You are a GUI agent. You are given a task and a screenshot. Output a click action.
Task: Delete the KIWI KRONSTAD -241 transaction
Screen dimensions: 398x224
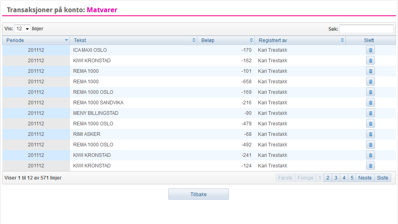tap(370, 155)
